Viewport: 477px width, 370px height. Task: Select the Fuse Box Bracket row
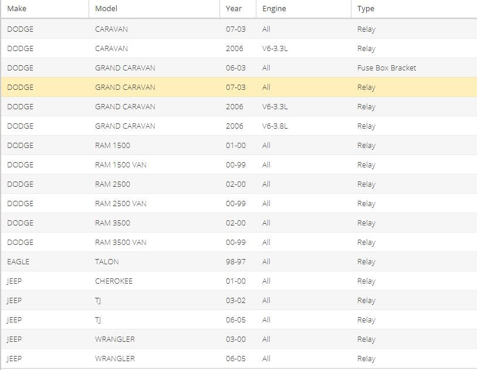pos(239,68)
